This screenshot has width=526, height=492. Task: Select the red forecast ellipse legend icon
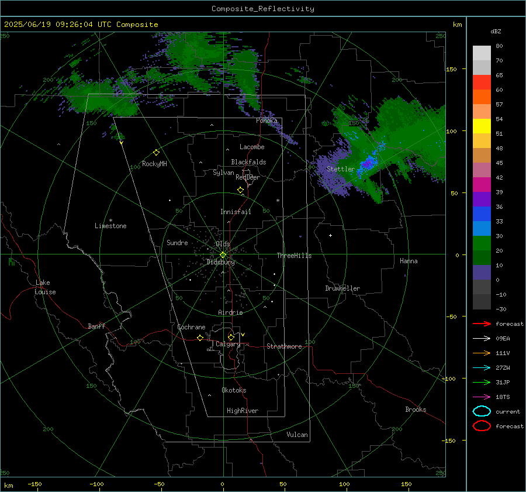pyautogui.click(x=482, y=426)
